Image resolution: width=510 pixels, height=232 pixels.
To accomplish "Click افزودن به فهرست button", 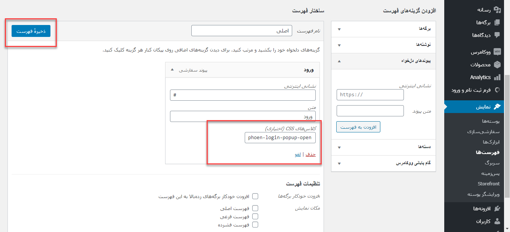I will click(x=358, y=127).
